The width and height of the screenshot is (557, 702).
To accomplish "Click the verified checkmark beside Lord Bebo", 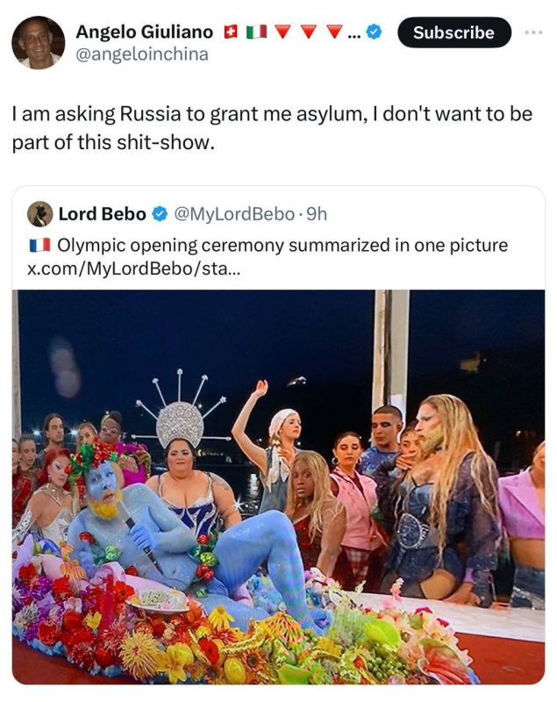I will tap(159, 212).
